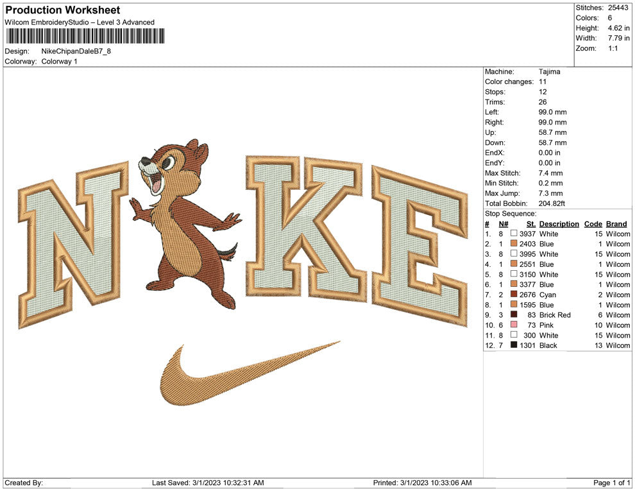Click the Stops value '12'
Screen dimensions: 635x489
pyautogui.click(x=543, y=92)
